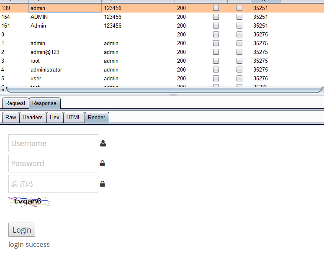The image size is (324, 254).
Task: Open the Raw view tab
Action: [x=11, y=117]
